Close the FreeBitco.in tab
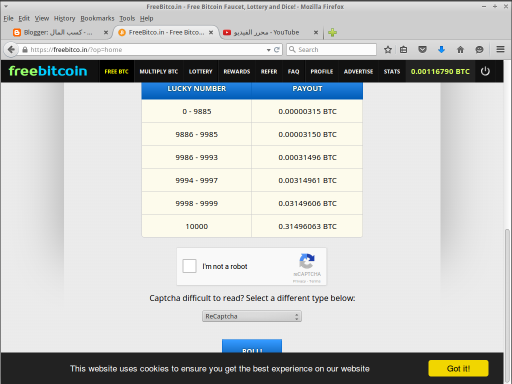The height and width of the screenshot is (384, 512). (211, 32)
